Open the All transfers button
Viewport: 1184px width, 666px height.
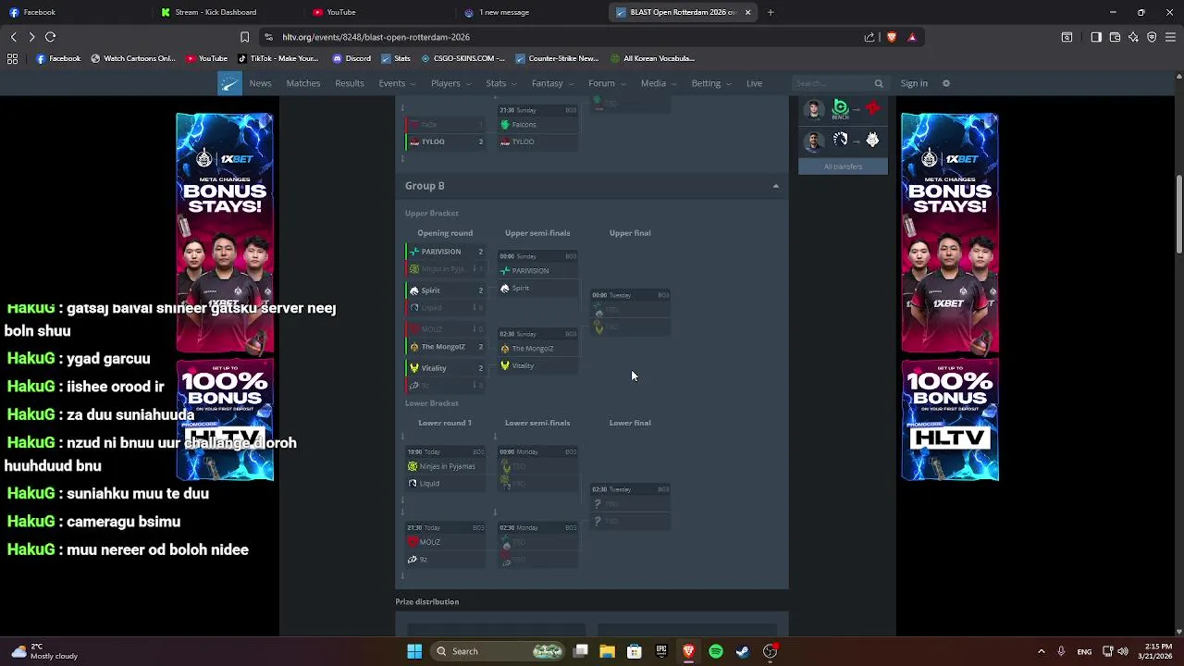(843, 166)
